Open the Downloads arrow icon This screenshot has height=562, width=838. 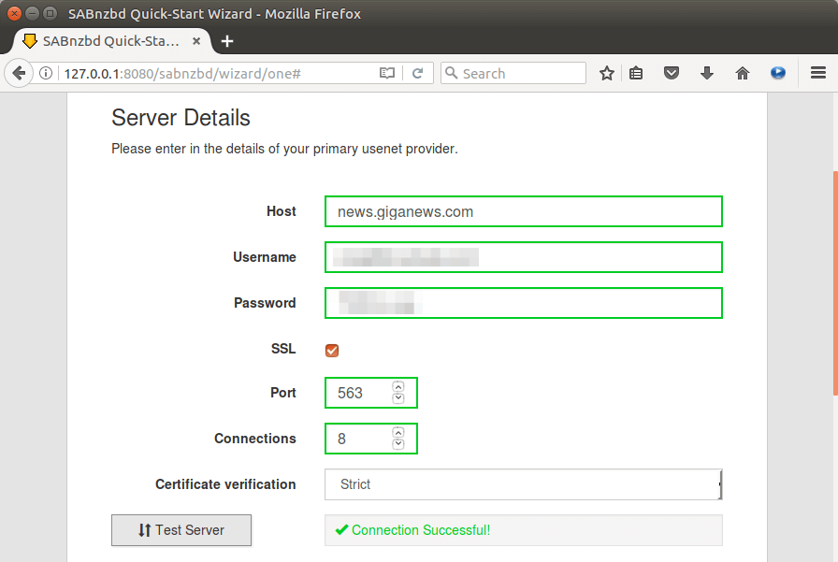coord(707,73)
